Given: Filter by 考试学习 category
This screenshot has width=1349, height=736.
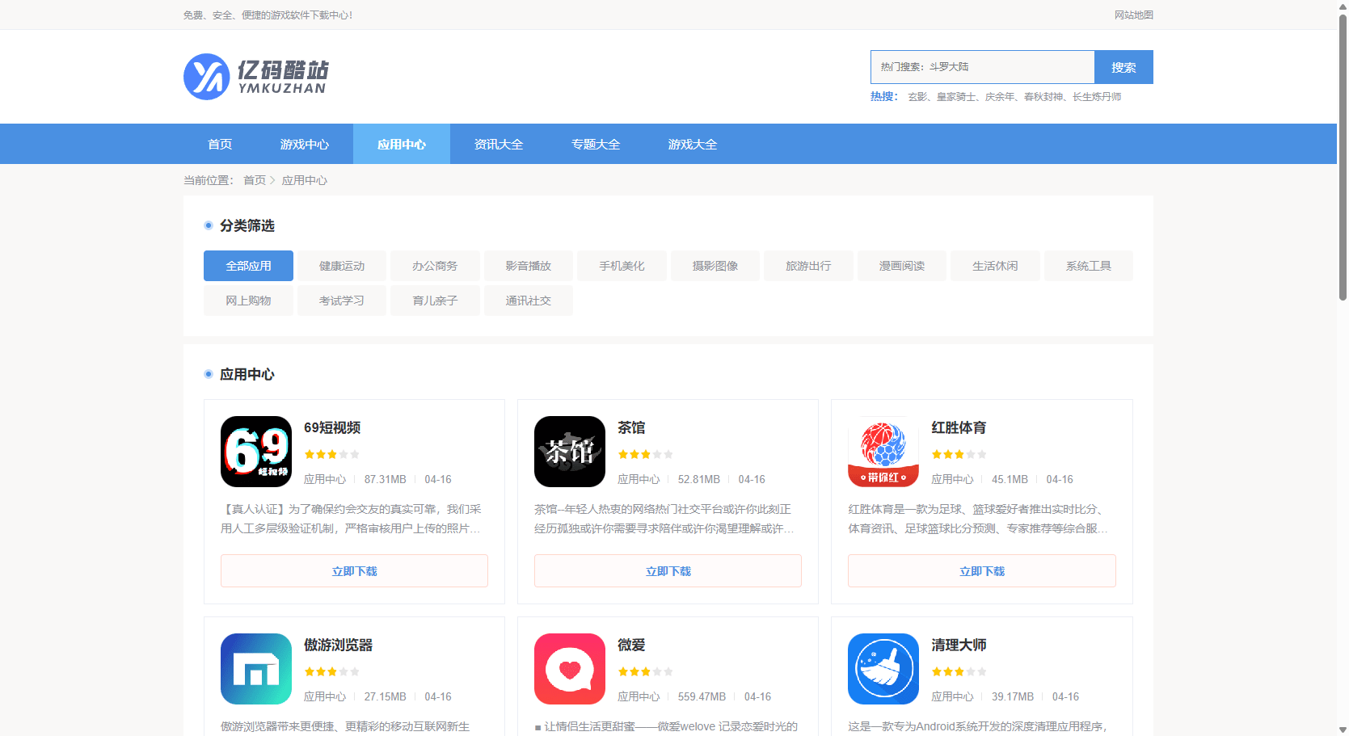Looking at the screenshot, I should 342,301.
